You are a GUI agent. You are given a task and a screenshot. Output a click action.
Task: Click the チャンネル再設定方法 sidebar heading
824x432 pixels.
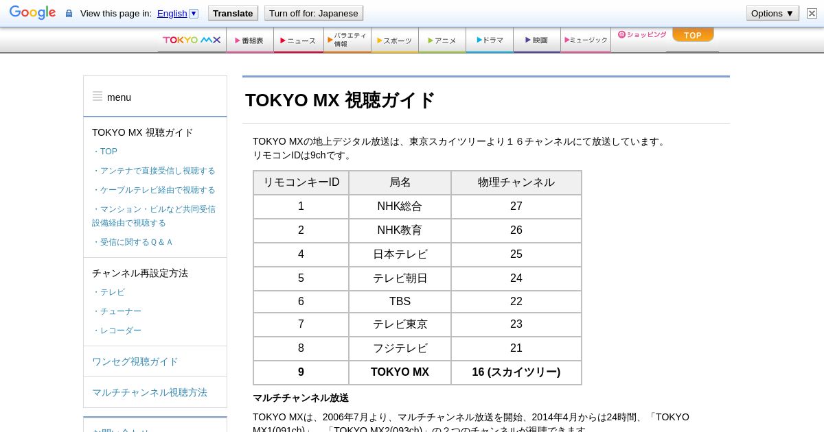pyautogui.click(x=140, y=273)
